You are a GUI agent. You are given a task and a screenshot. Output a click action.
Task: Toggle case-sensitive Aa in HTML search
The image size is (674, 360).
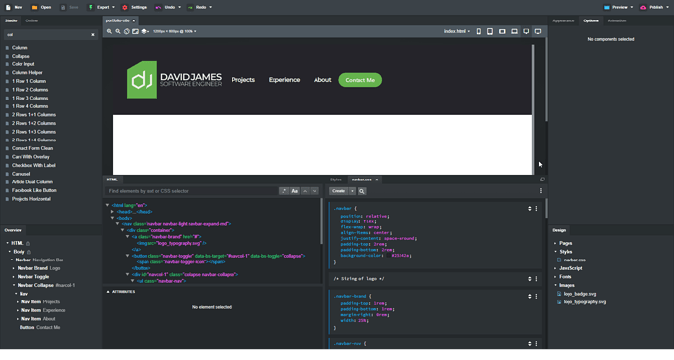(x=294, y=191)
